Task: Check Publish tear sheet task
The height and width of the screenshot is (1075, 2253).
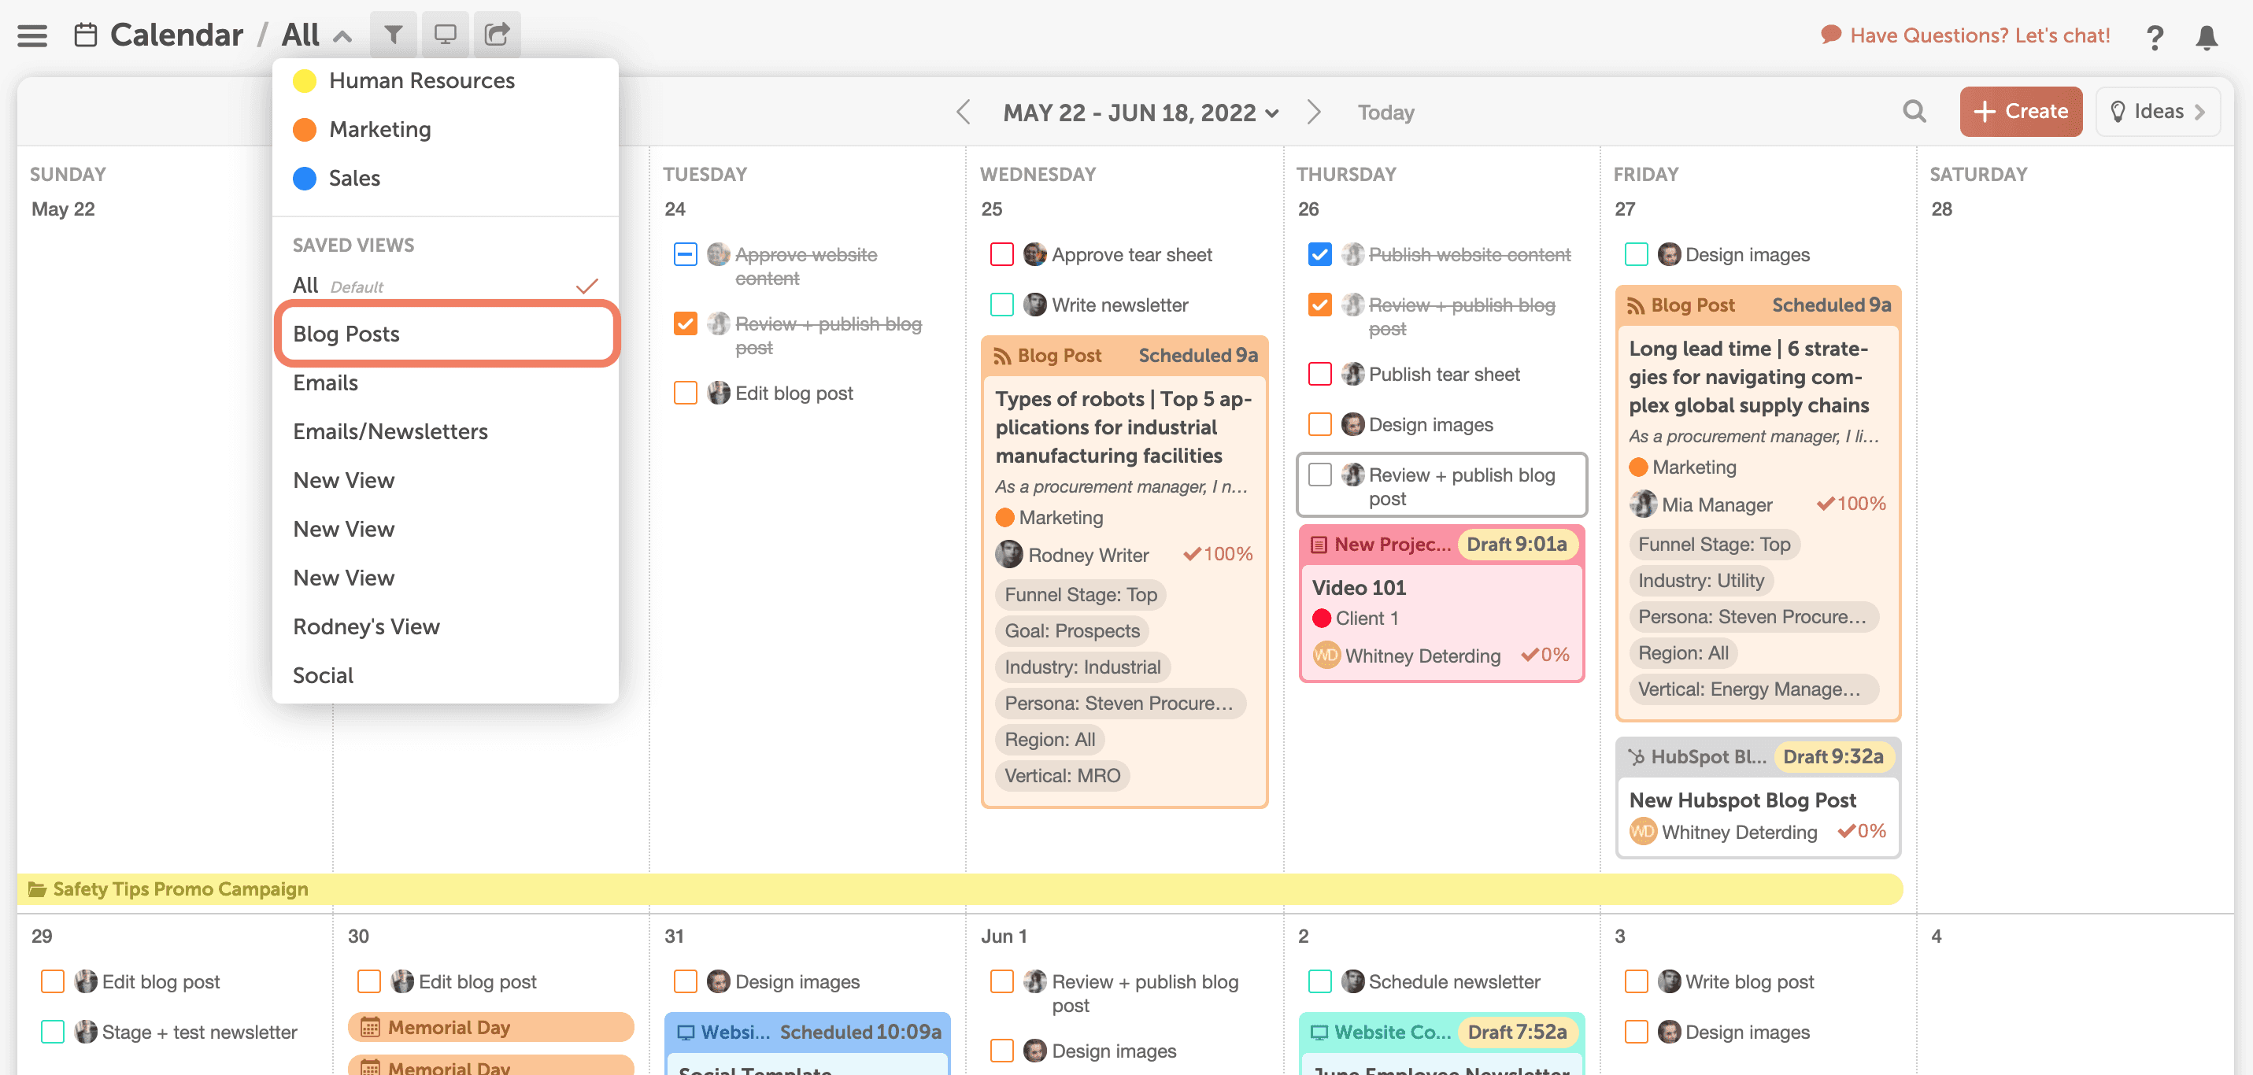Action: (x=1319, y=375)
